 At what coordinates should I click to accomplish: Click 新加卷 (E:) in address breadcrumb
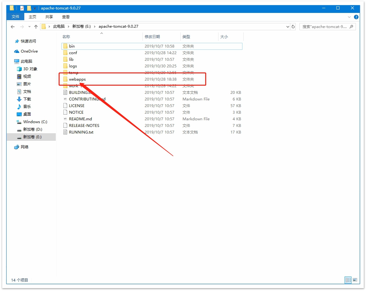(81, 26)
